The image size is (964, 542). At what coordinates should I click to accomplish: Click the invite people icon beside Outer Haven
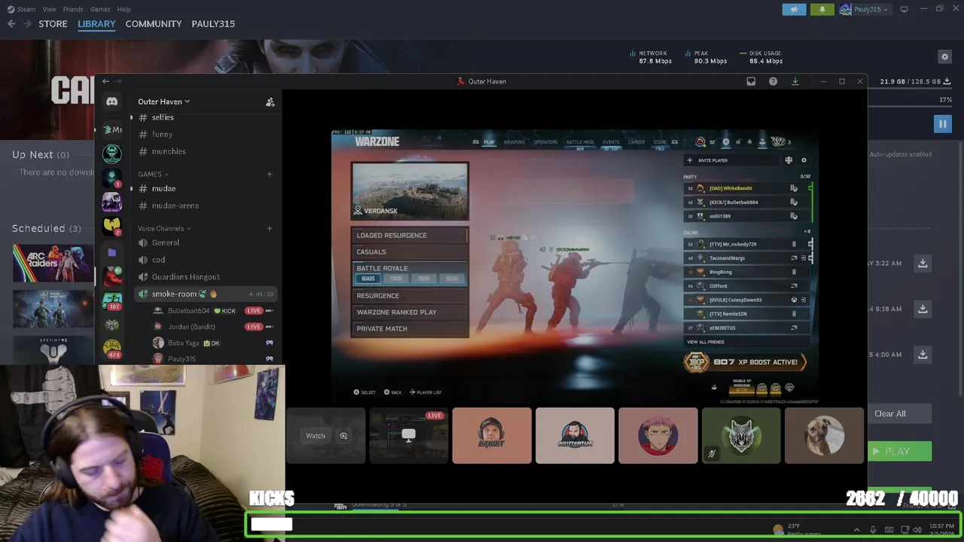pos(270,102)
